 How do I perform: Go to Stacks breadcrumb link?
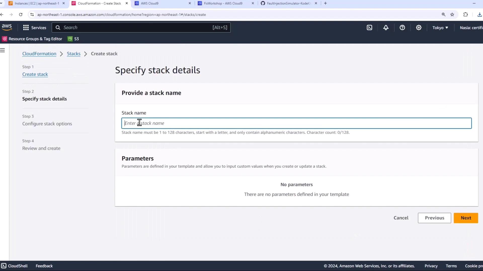73,54
